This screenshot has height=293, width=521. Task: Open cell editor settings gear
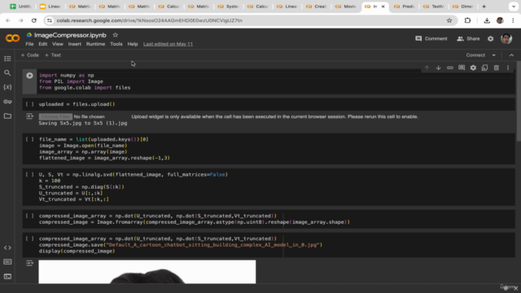(x=473, y=68)
